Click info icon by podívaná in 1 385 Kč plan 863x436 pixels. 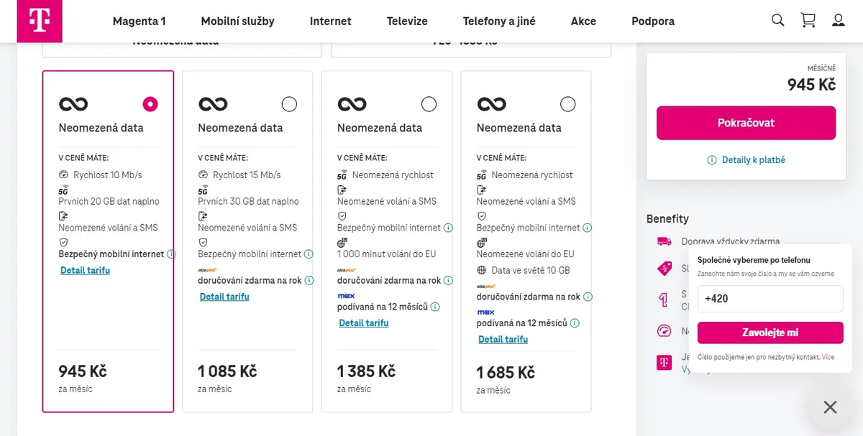click(x=435, y=307)
